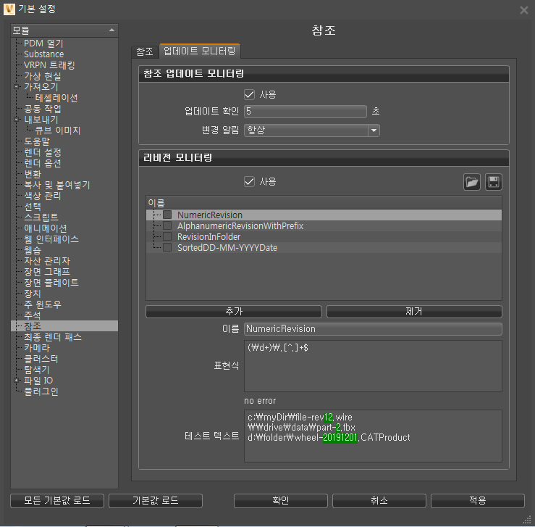Click the 기본값 로드 button
Screen dimensions: 535x527
(156, 501)
